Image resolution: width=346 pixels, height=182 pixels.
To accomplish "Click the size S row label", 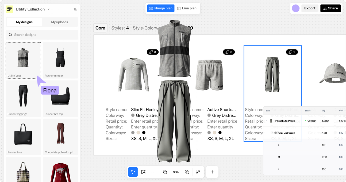I will tap(278, 145).
